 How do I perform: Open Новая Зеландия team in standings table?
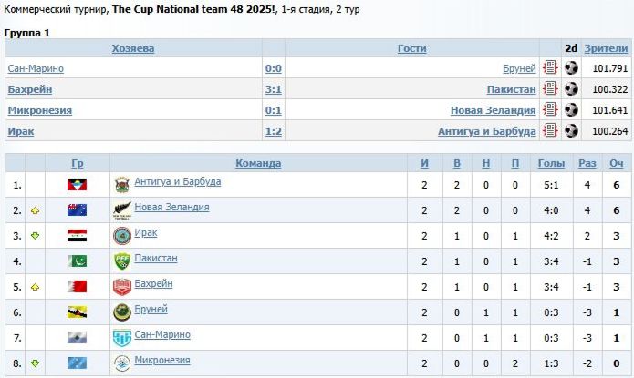(171, 208)
